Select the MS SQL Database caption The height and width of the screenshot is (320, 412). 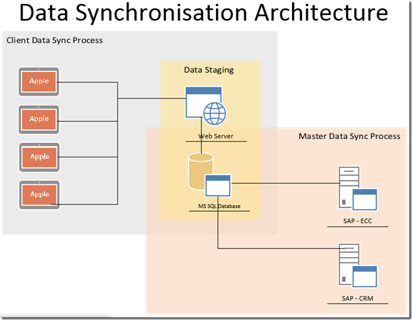click(x=219, y=207)
